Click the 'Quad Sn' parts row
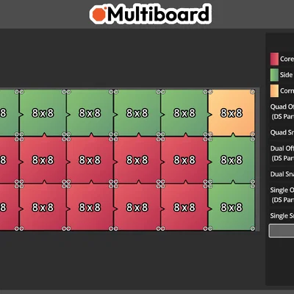294x294 pixels. coord(282,132)
